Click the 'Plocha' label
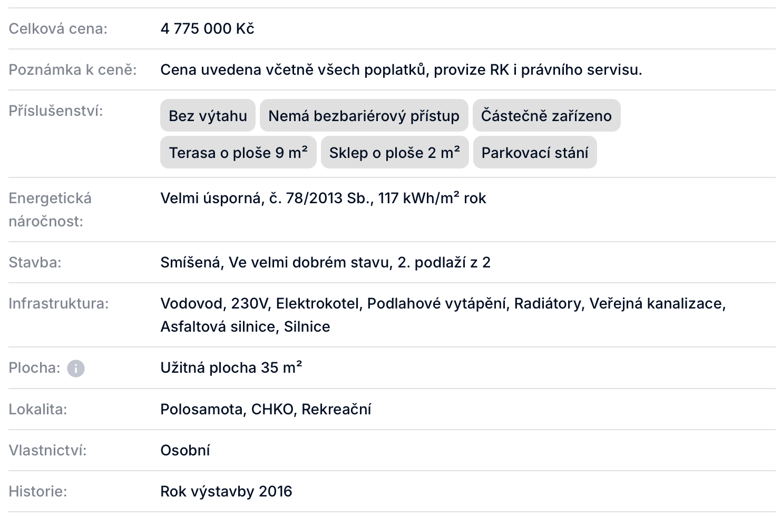 (x=35, y=367)
